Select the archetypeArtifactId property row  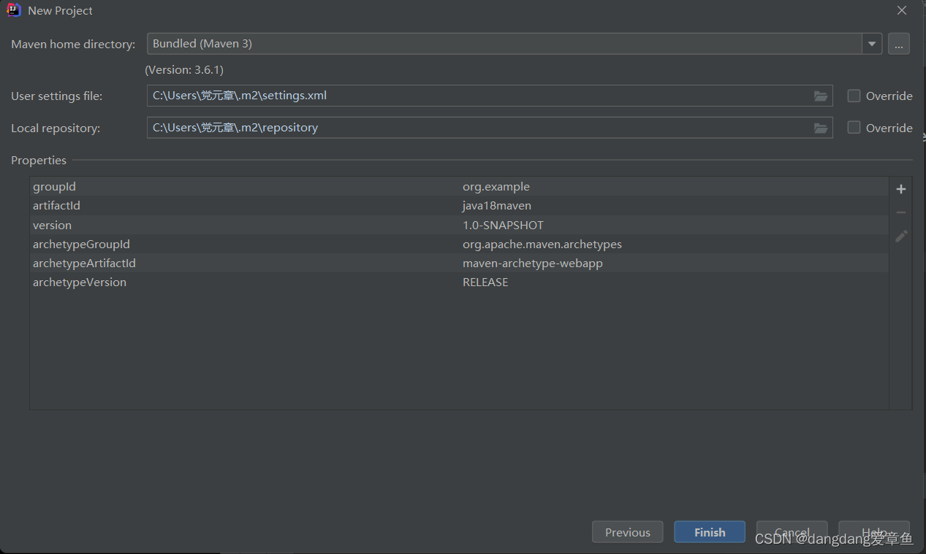click(x=459, y=263)
